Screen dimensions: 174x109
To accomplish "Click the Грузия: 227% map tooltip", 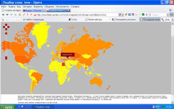I will coord(68,54).
